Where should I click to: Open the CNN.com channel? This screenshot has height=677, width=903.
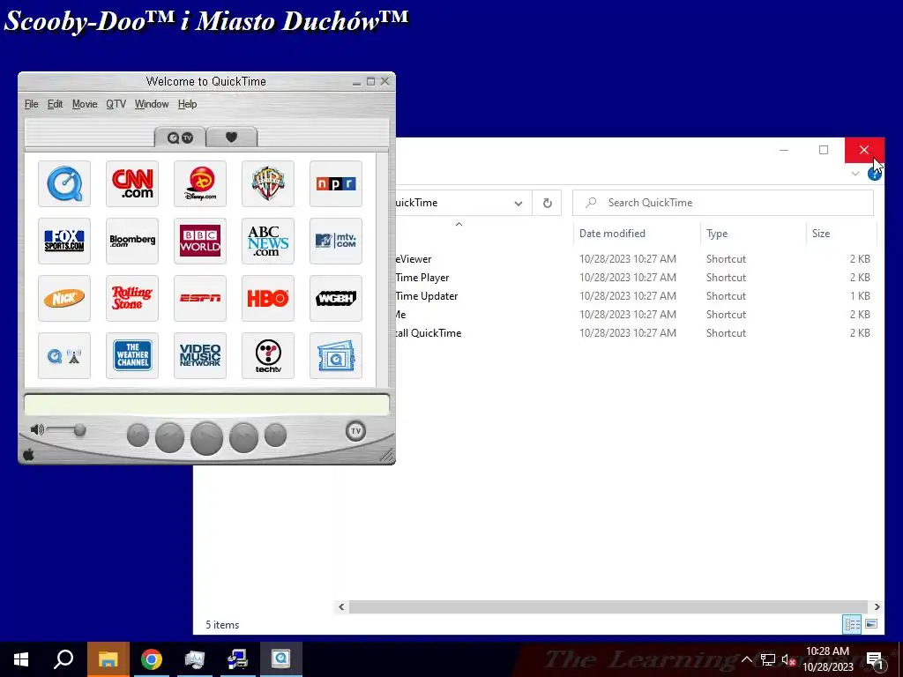tap(132, 183)
